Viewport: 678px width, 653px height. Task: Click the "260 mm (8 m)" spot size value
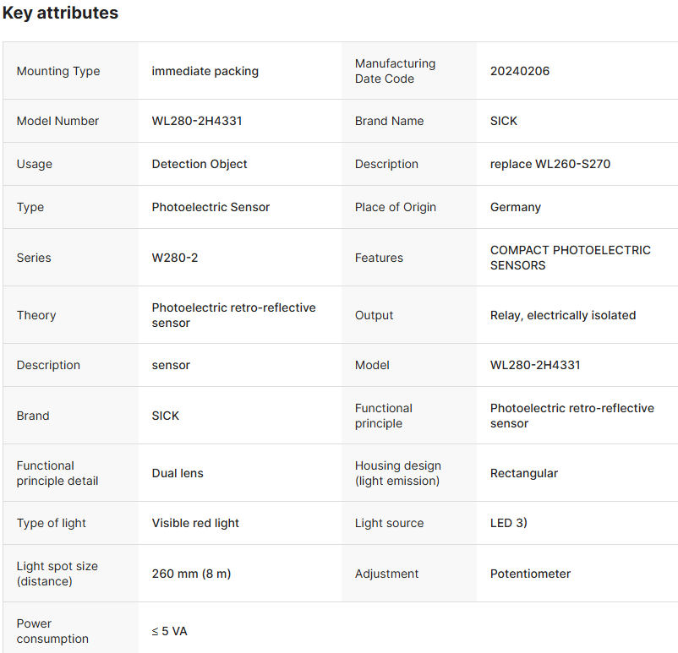[x=191, y=574]
